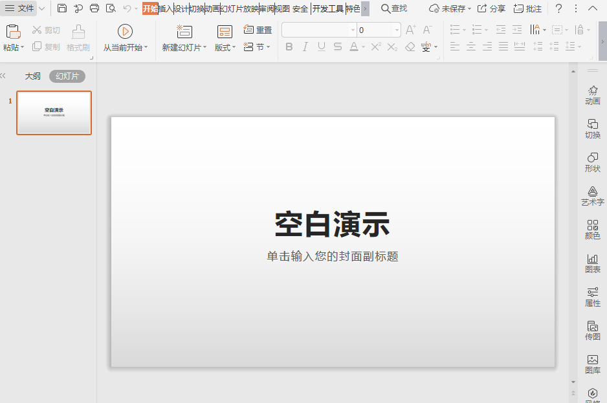Click the Paste (粘贴) clipboard icon
607x403 pixels.
click(x=13, y=32)
